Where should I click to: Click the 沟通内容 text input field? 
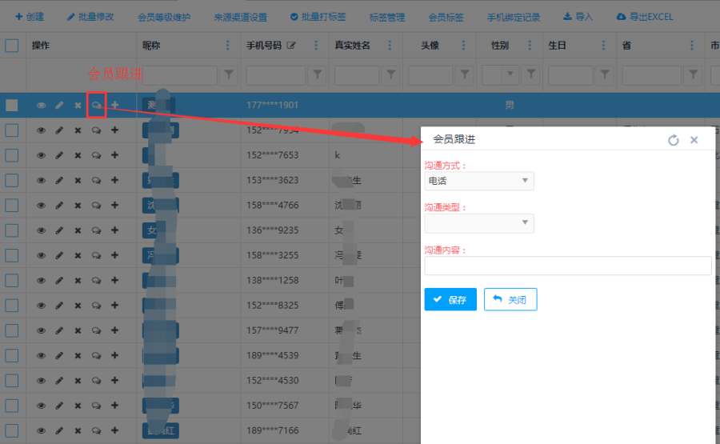tap(567, 266)
